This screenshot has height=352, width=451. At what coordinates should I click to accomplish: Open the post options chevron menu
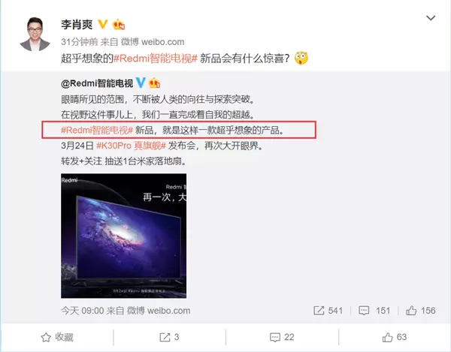[x=431, y=18]
